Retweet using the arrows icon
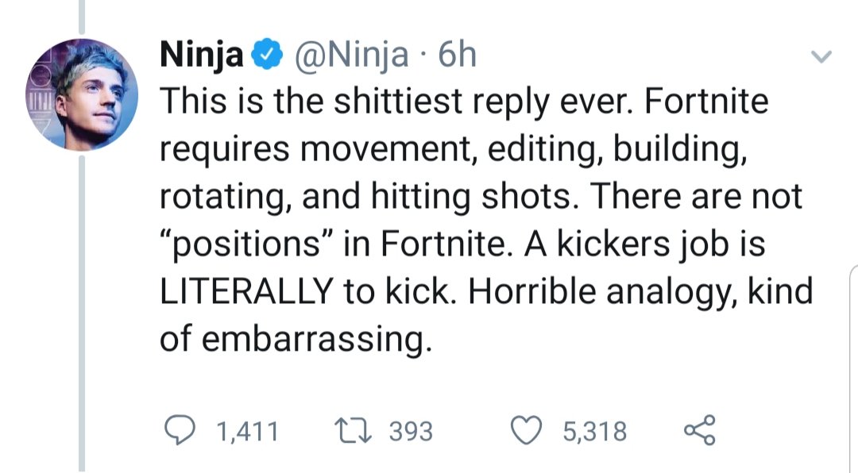The width and height of the screenshot is (858, 473). click(x=353, y=430)
